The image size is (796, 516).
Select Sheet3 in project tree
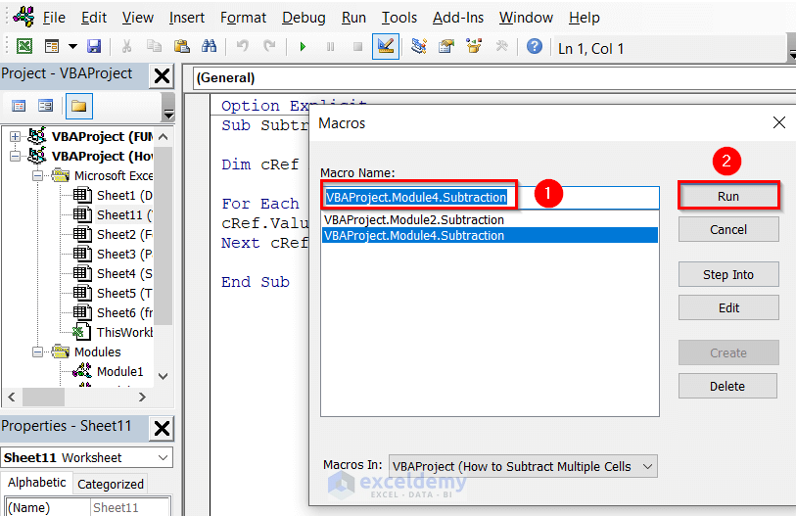tap(113, 254)
